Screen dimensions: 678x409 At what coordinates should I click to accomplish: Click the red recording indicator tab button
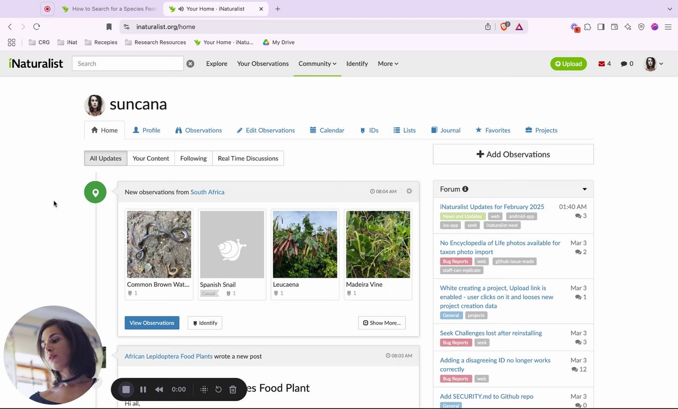[47, 9]
